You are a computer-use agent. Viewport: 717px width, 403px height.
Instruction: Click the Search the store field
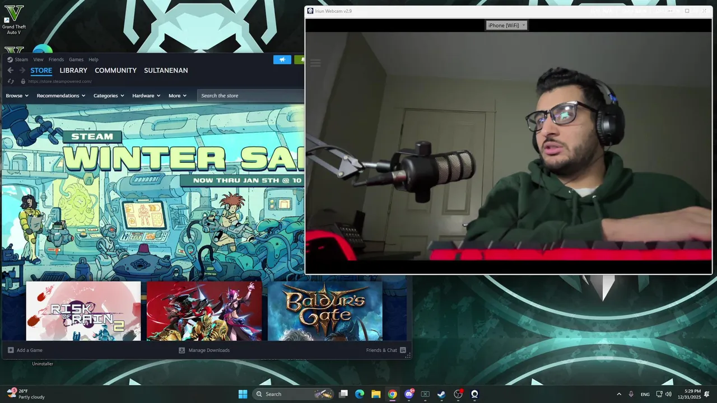pyautogui.click(x=250, y=96)
